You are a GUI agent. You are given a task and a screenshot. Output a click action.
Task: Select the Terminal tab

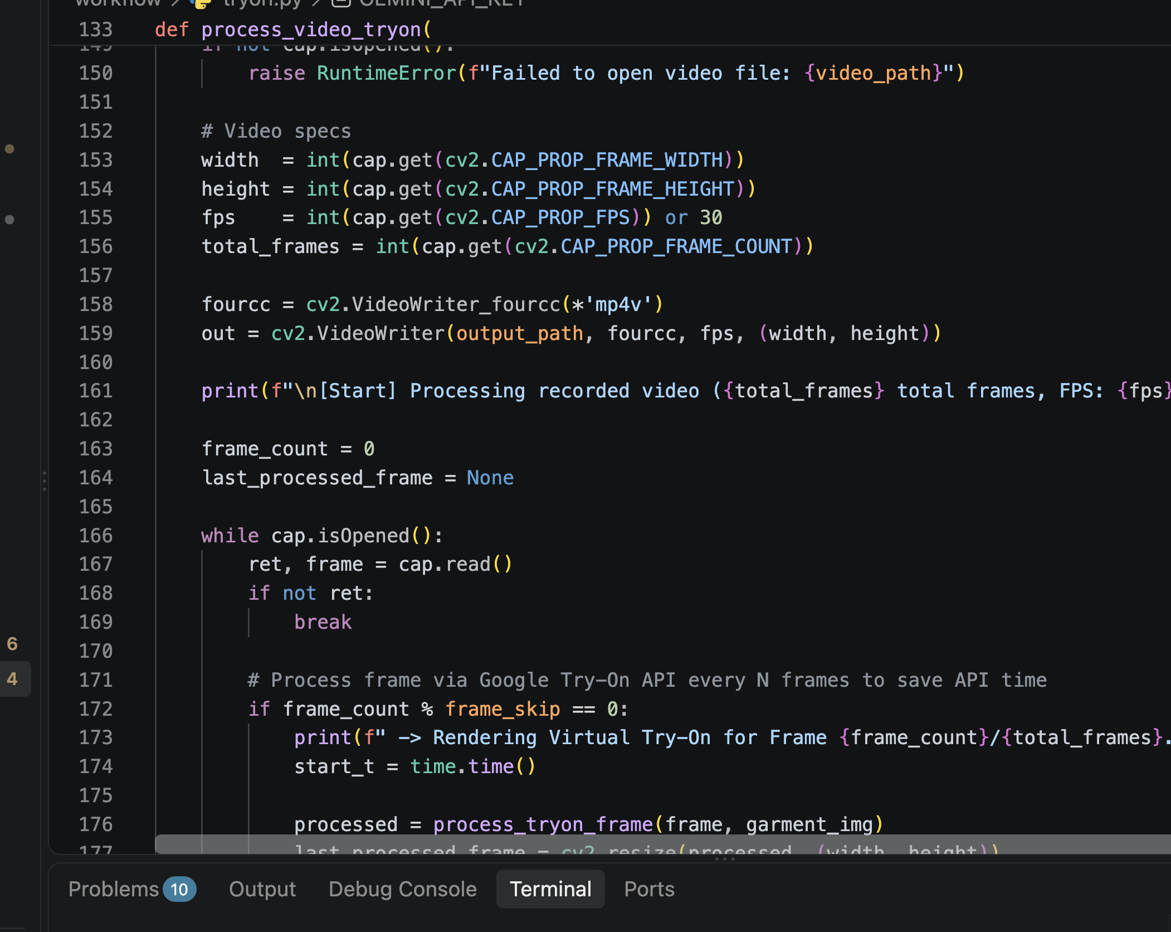pyautogui.click(x=550, y=889)
